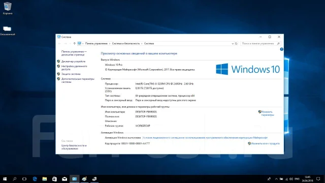Click Изменить параметры link
Viewport: 325px width, 183px height.
[x=268, y=113]
